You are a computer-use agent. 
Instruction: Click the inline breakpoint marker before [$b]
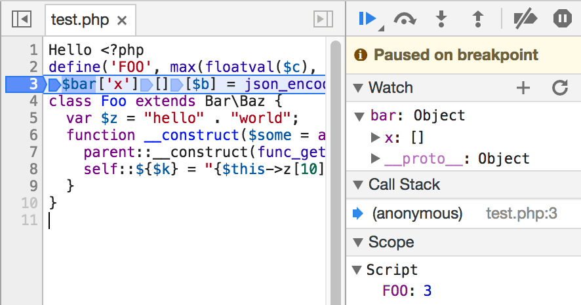tap(177, 84)
